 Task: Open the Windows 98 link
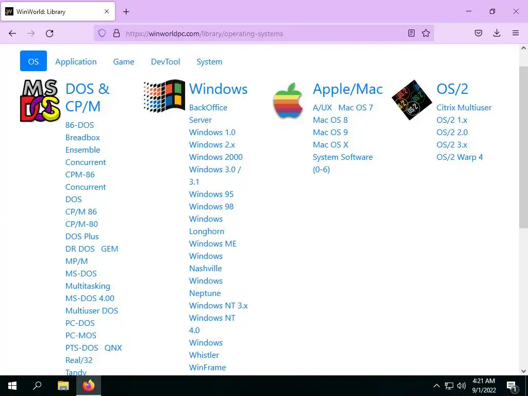211,207
